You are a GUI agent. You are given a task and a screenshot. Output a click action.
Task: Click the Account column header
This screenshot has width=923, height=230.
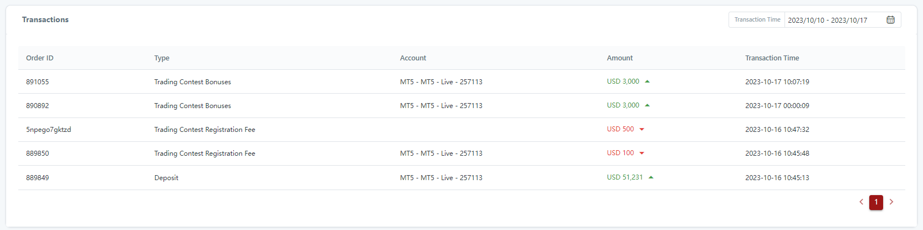pos(413,58)
